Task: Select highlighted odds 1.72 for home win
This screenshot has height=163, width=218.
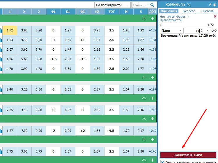Action: coord(10,30)
